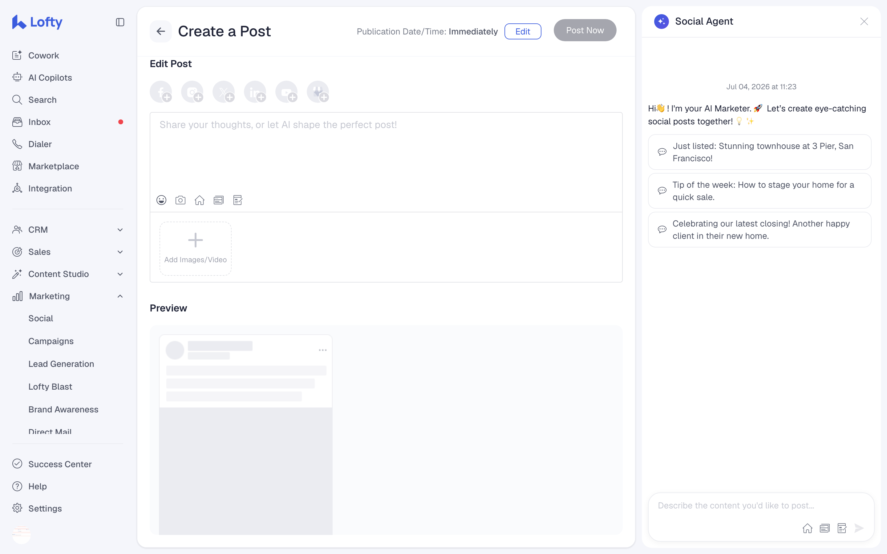Open the Inbox with unread indicator

pos(68,122)
